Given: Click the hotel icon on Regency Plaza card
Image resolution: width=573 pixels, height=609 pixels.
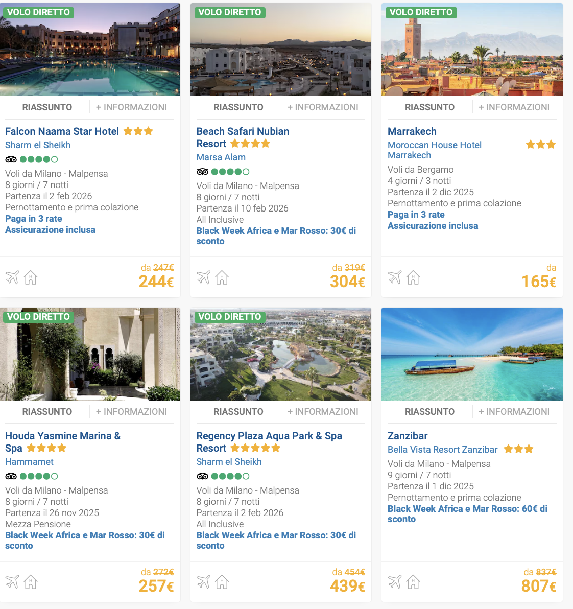Looking at the screenshot, I should (221, 582).
